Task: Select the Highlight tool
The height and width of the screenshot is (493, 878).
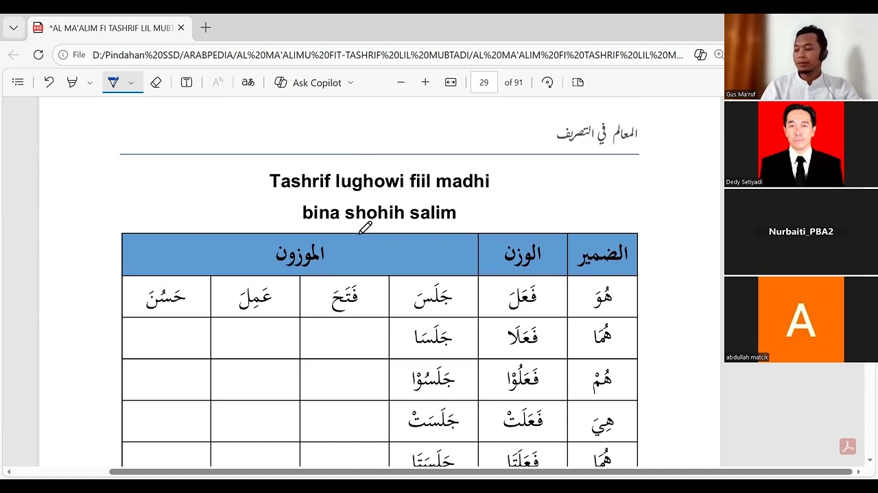Action: tap(72, 82)
